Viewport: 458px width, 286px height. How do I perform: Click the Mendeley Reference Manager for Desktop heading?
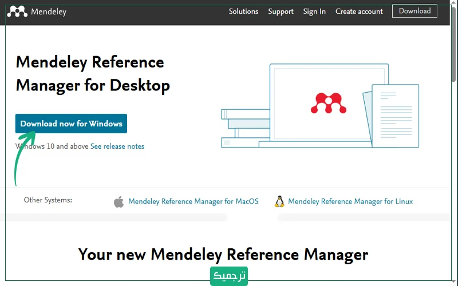(x=93, y=74)
